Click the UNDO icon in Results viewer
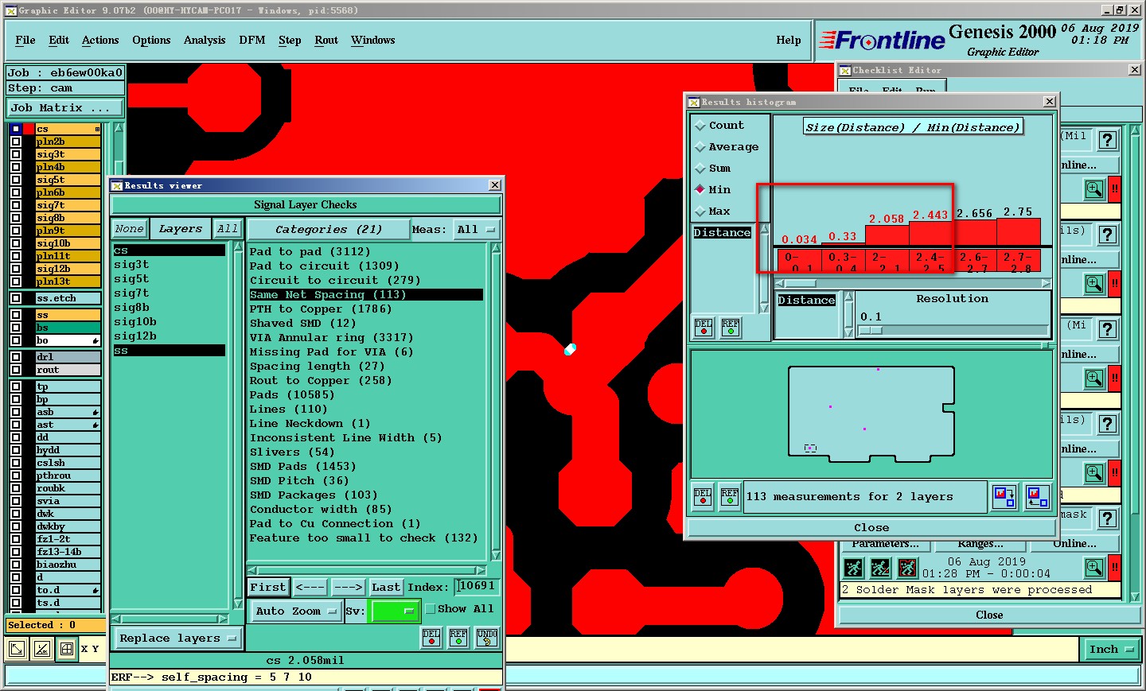 point(487,638)
